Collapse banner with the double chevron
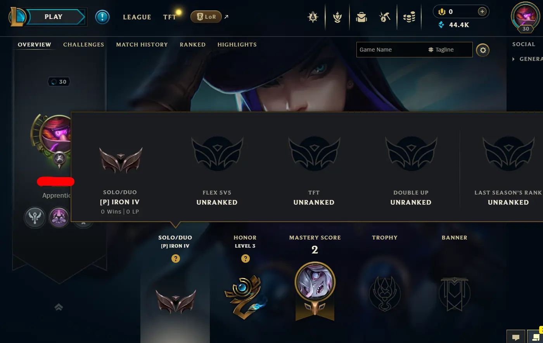 59,307
